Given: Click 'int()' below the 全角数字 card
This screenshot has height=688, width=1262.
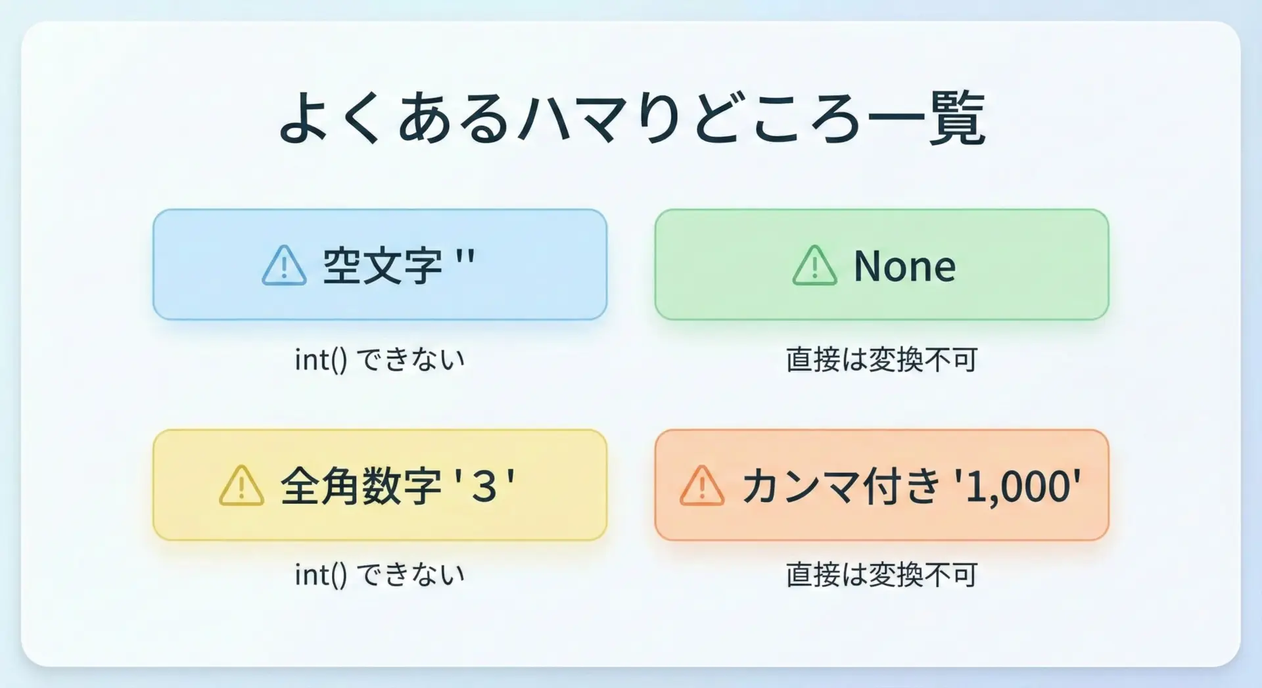Looking at the screenshot, I should click(320, 575).
